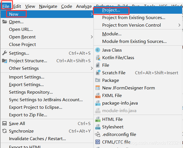Click the Ctrl+Alt+Y shortcut text
This screenshot has height=148, width=183.
click(x=80, y=131)
